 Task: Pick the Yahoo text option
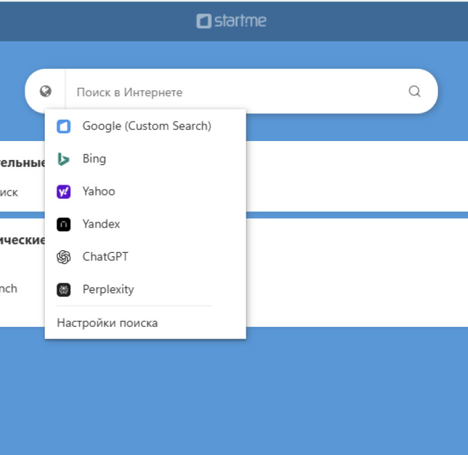point(99,191)
